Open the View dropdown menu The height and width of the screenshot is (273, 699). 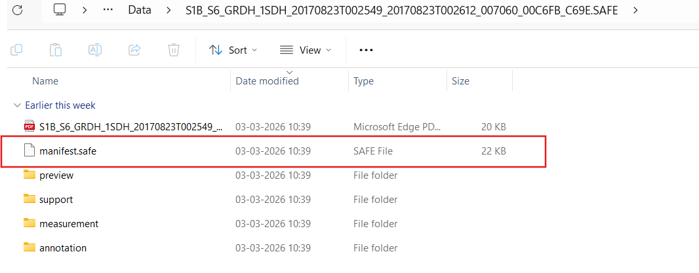point(305,50)
